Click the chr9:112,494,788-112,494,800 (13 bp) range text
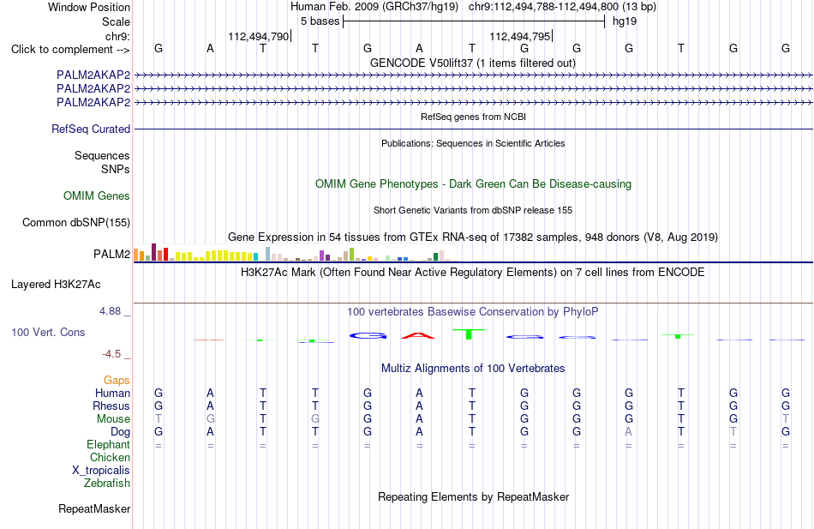 pos(562,7)
